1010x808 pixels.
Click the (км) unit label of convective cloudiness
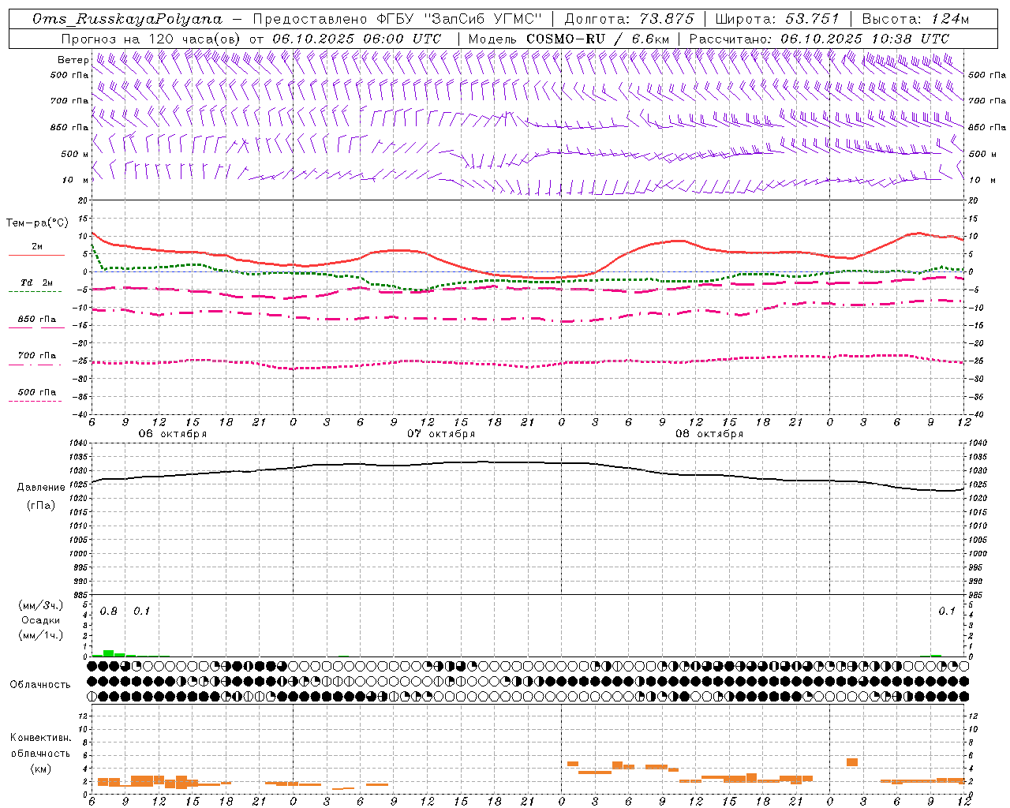coord(40,769)
